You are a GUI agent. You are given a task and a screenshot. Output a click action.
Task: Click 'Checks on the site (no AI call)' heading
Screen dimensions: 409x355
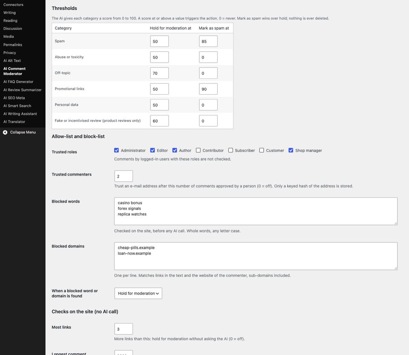pyautogui.click(x=85, y=312)
